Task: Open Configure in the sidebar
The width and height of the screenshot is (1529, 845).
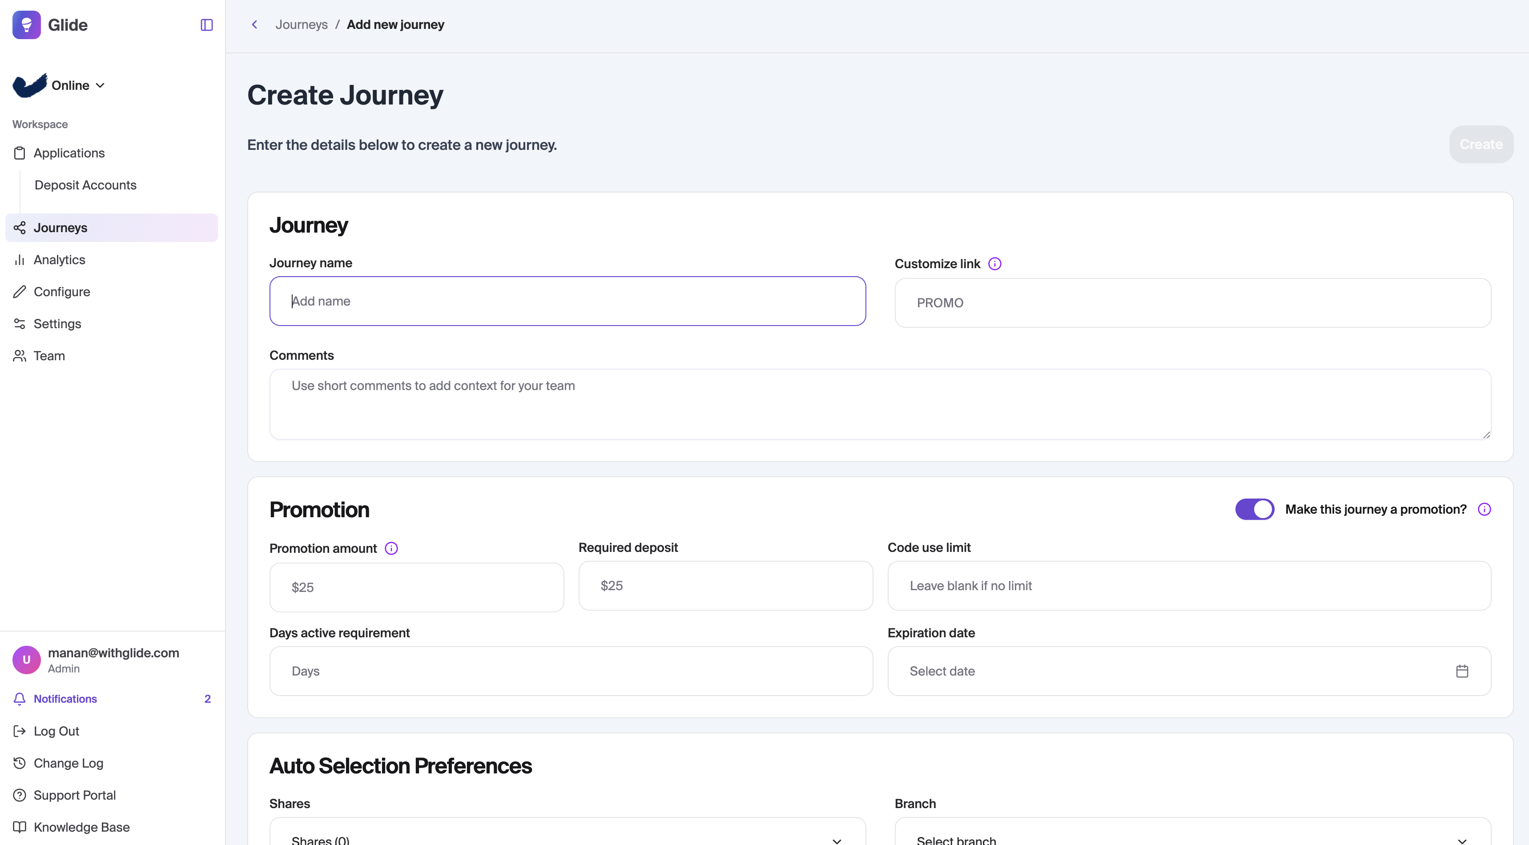Action: point(62,292)
